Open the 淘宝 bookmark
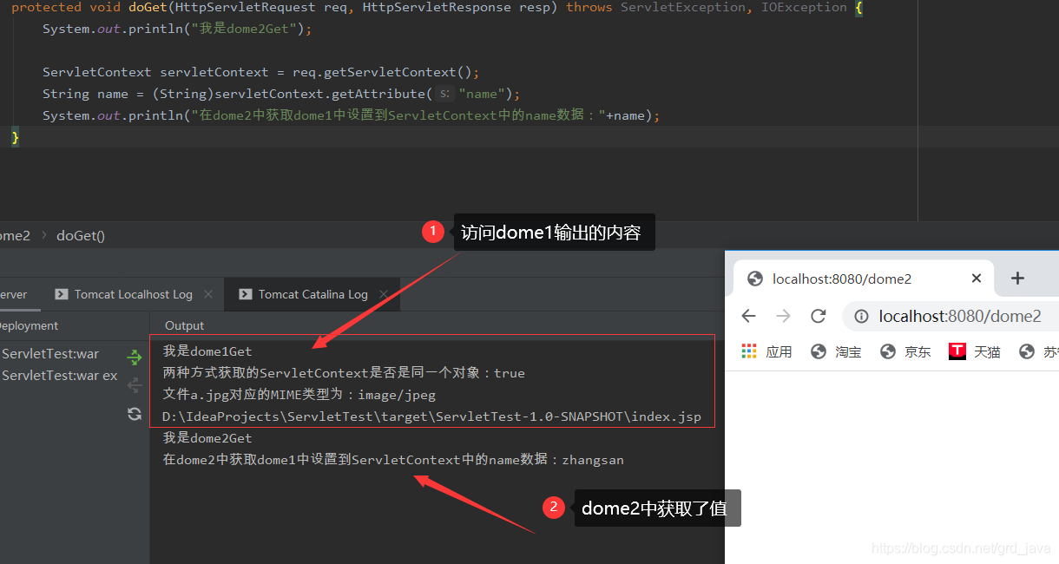Image resolution: width=1059 pixels, height=564 pixels. pyautogui.click(x=837, y=351)
